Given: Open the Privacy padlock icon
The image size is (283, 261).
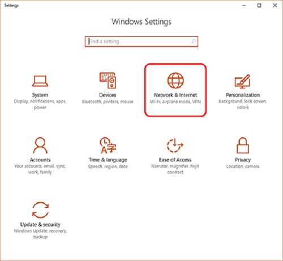Looking at the screenshot, I should [243, 145].
